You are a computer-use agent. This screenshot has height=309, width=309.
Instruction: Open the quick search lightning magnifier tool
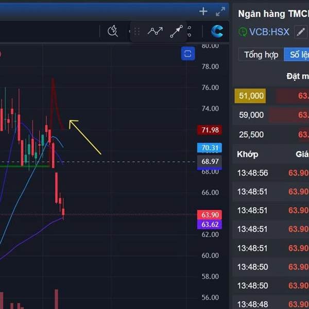[113, 31]
